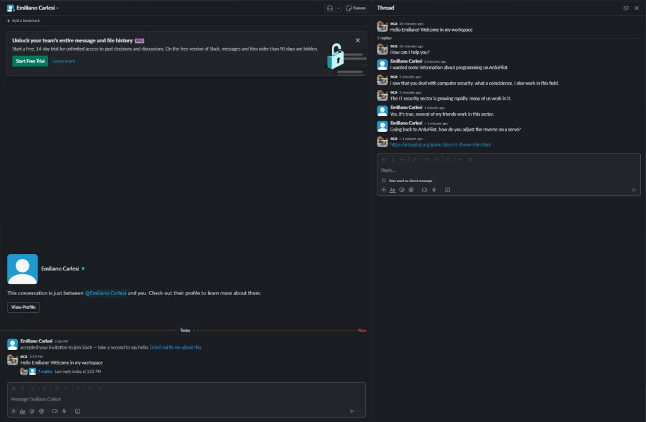Dismiss the Pro trial banner

[x=358, y=40]
